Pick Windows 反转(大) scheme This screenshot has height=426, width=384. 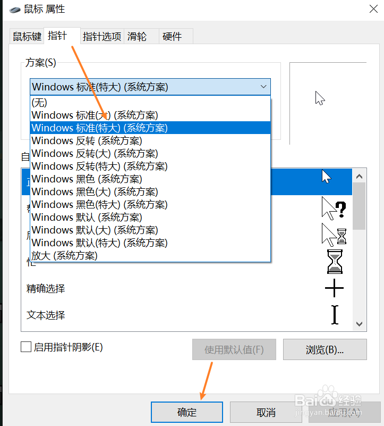point(150,153)
